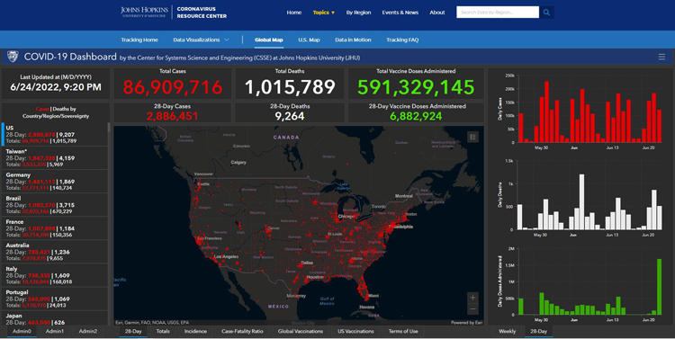Click the search magnifier icon
Image resolution: width=675 pixels, height=339 pixels.
point(546,13)
